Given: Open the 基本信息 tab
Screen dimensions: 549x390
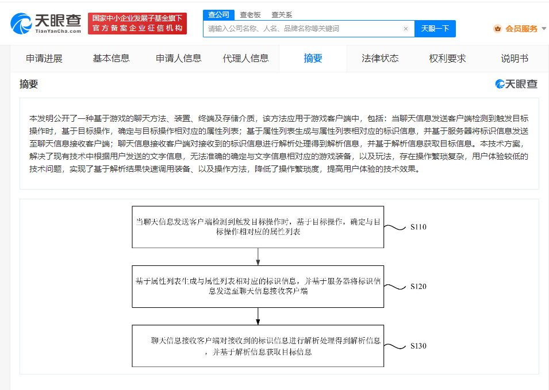Looking at the screenshot, I should 111,59.
